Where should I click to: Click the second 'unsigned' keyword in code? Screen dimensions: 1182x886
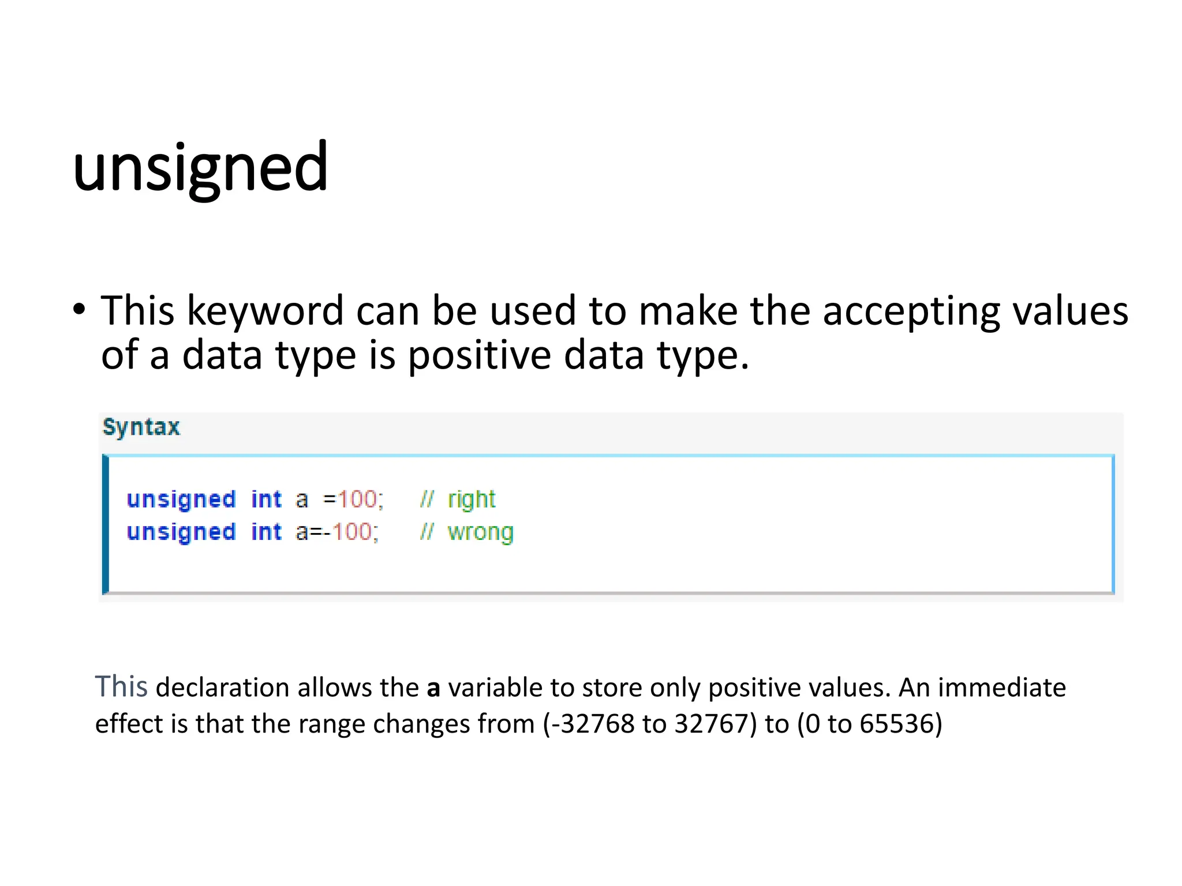pyautogui.click(x=181, y=533)
